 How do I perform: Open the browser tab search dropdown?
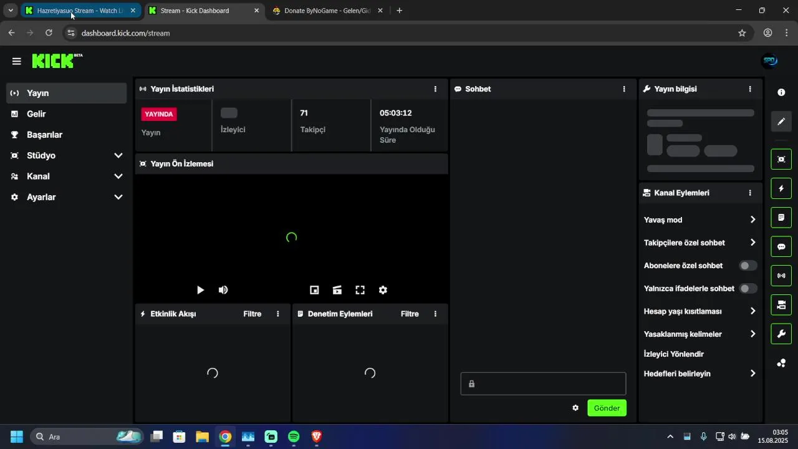coord(11,11)
